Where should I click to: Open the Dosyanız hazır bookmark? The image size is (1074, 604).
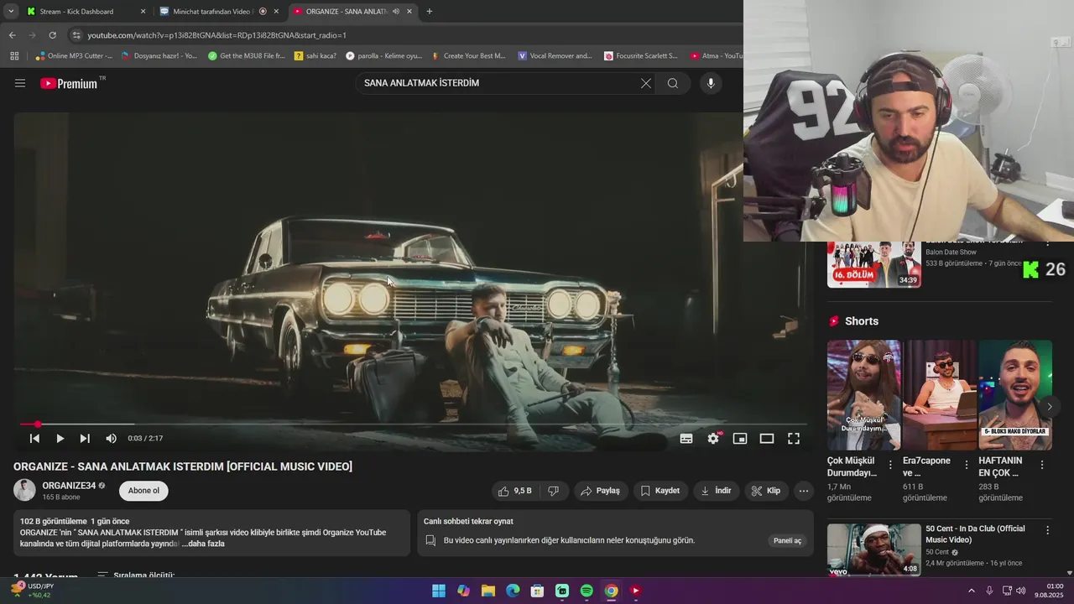pos(159,56)
